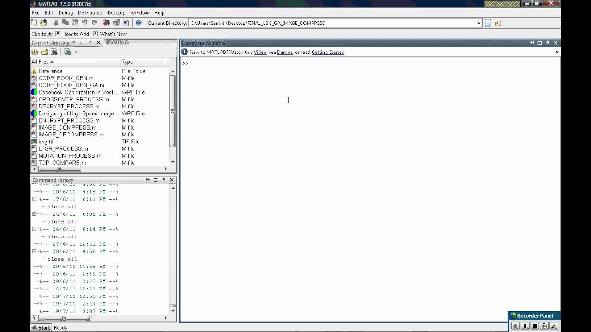Image resolution: width=591 pixels, height=332 pixels.
Task: Collapse the 24/6/11 6:08 PM history group
Action: pyautogui.click(x=34, y=214)
